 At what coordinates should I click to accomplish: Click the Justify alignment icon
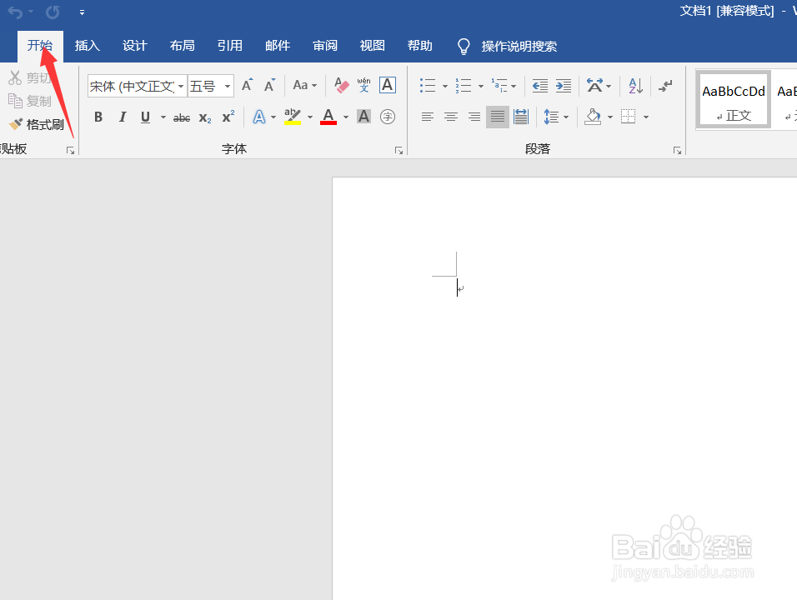click(x=498, y=117)
